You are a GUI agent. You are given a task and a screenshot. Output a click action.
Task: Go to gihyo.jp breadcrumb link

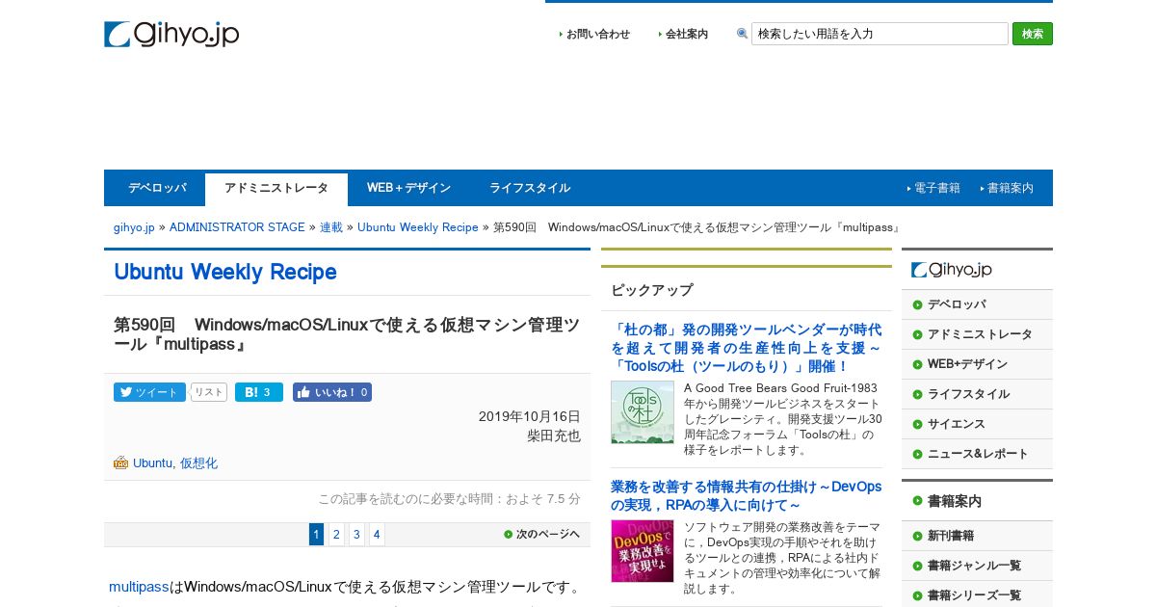pyautogui.click(x=134, y=227)
